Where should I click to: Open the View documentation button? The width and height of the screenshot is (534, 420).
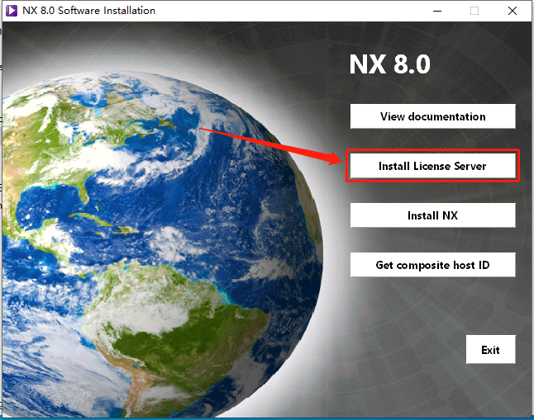pos(432,116)
